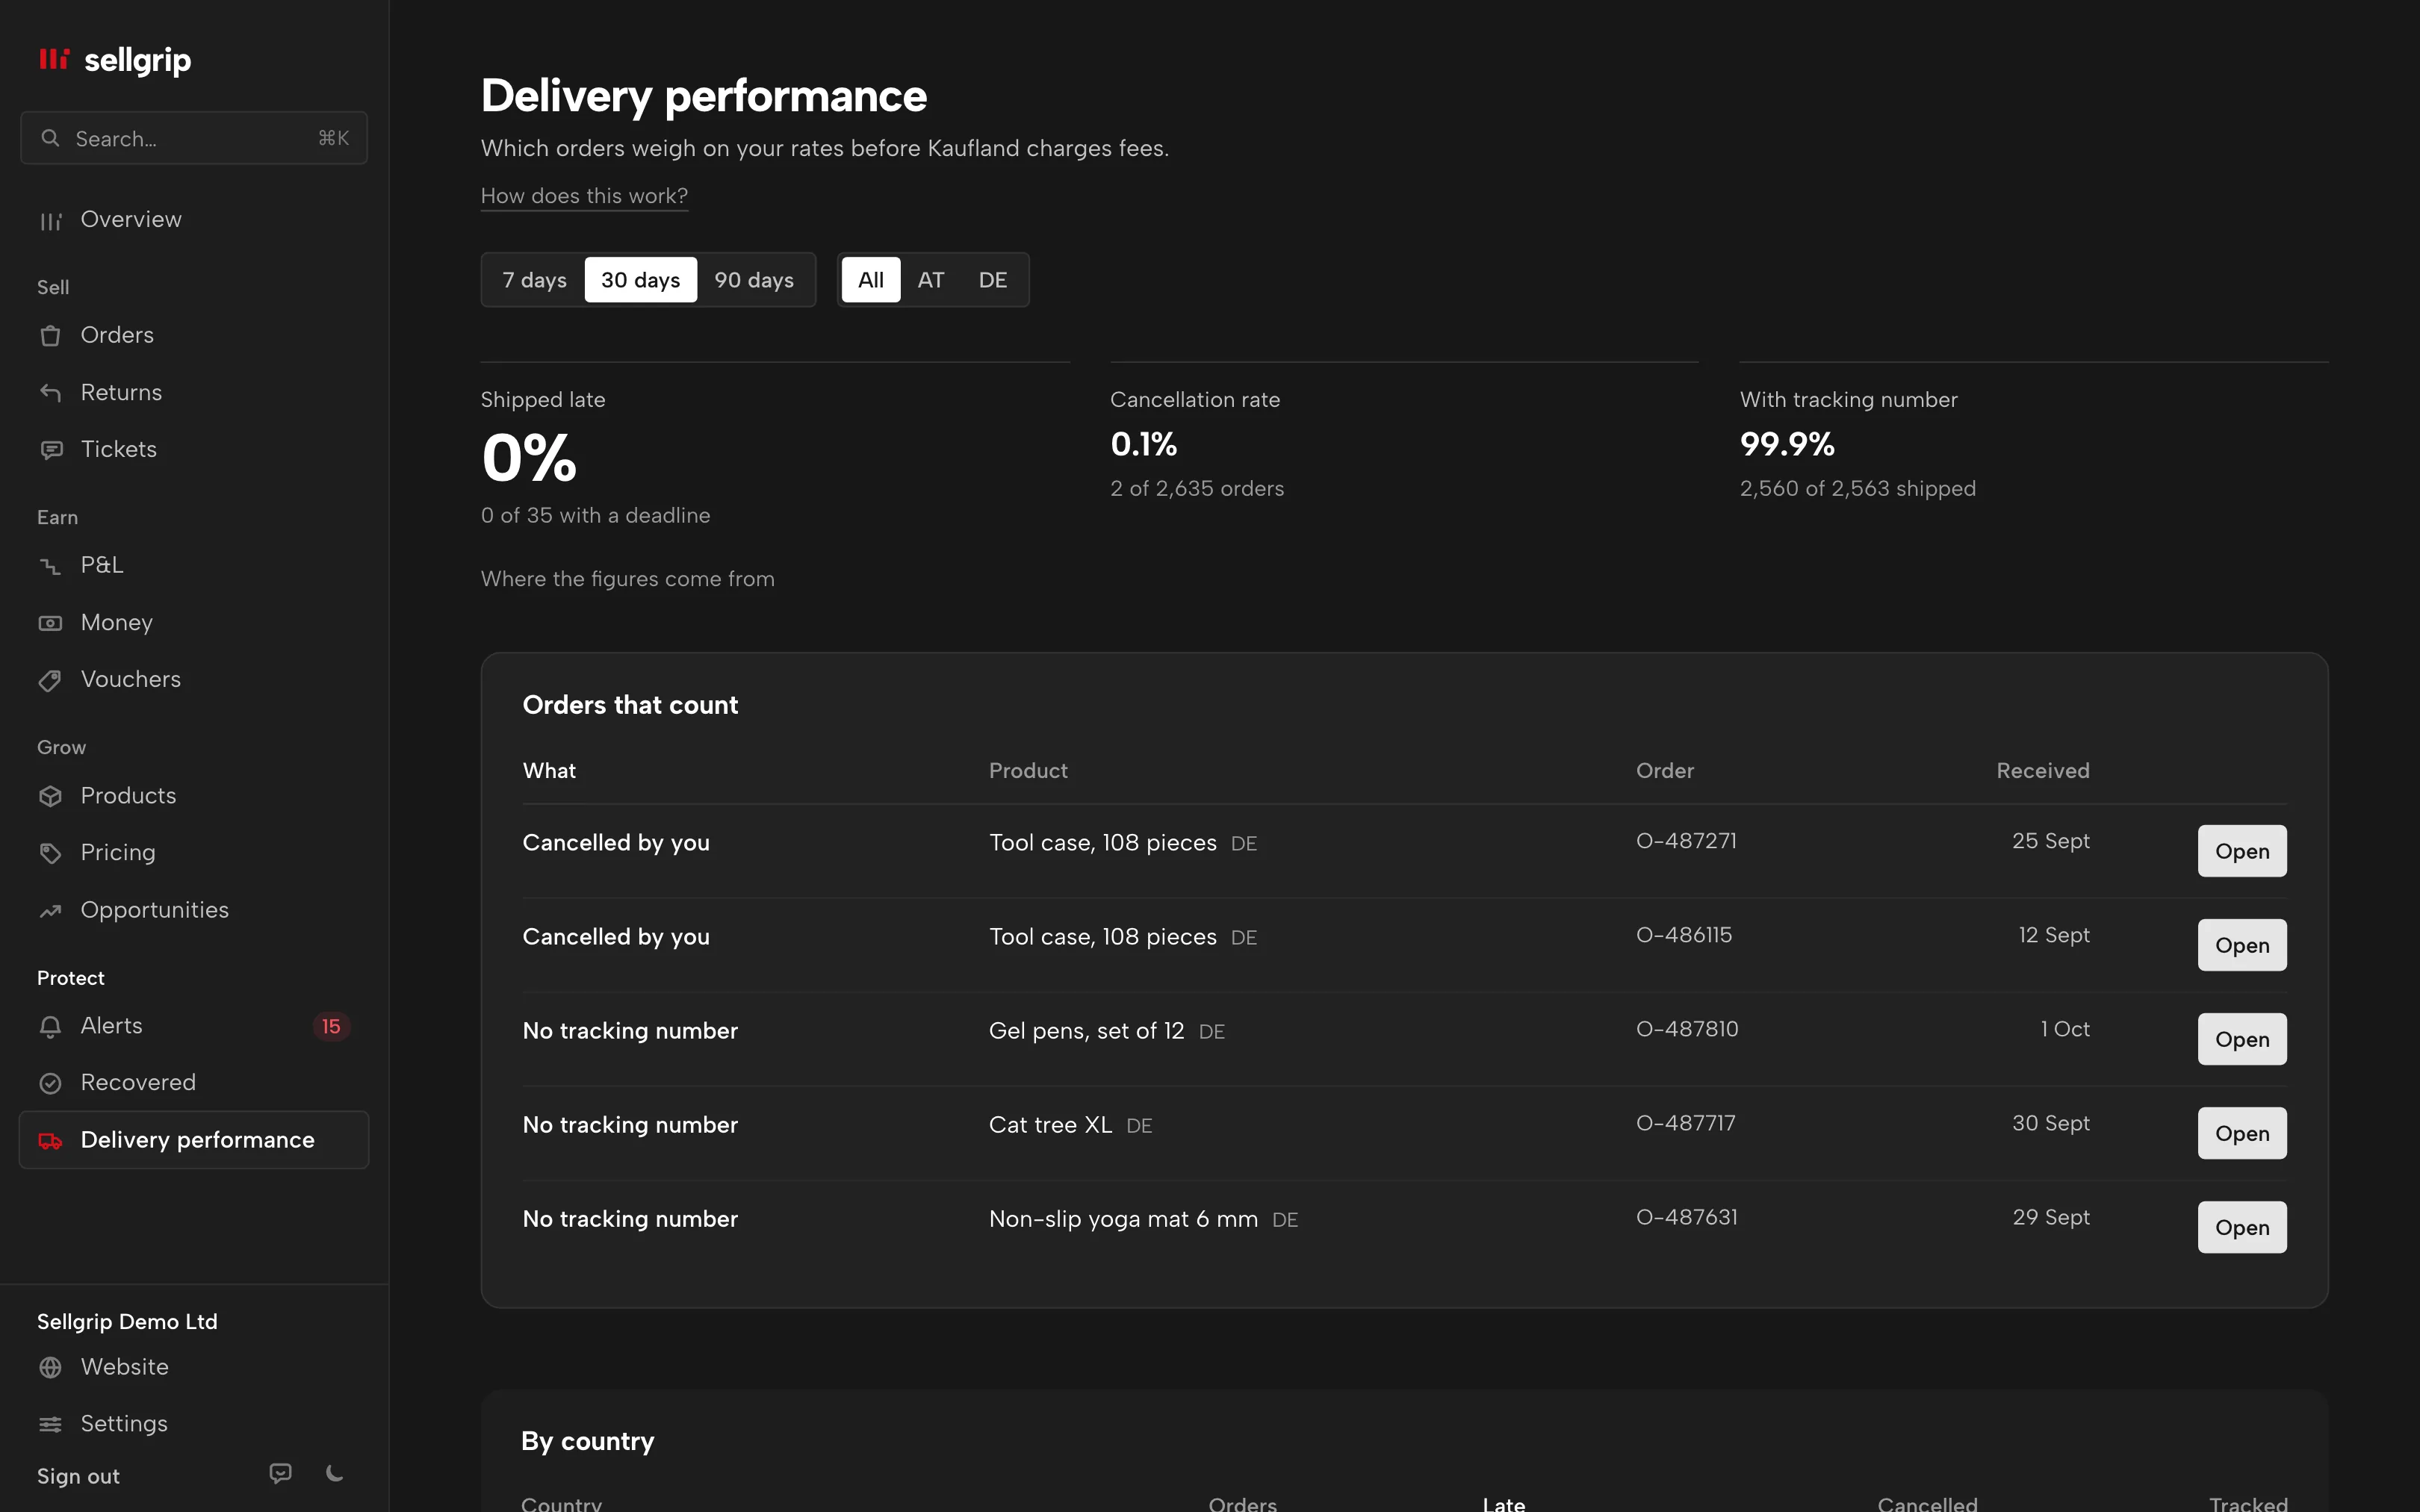
Task: Focus the Search input field
Action: pyautogui.click(x=194, y=138)
